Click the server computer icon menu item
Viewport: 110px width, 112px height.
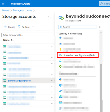click(x=60, y=97)
